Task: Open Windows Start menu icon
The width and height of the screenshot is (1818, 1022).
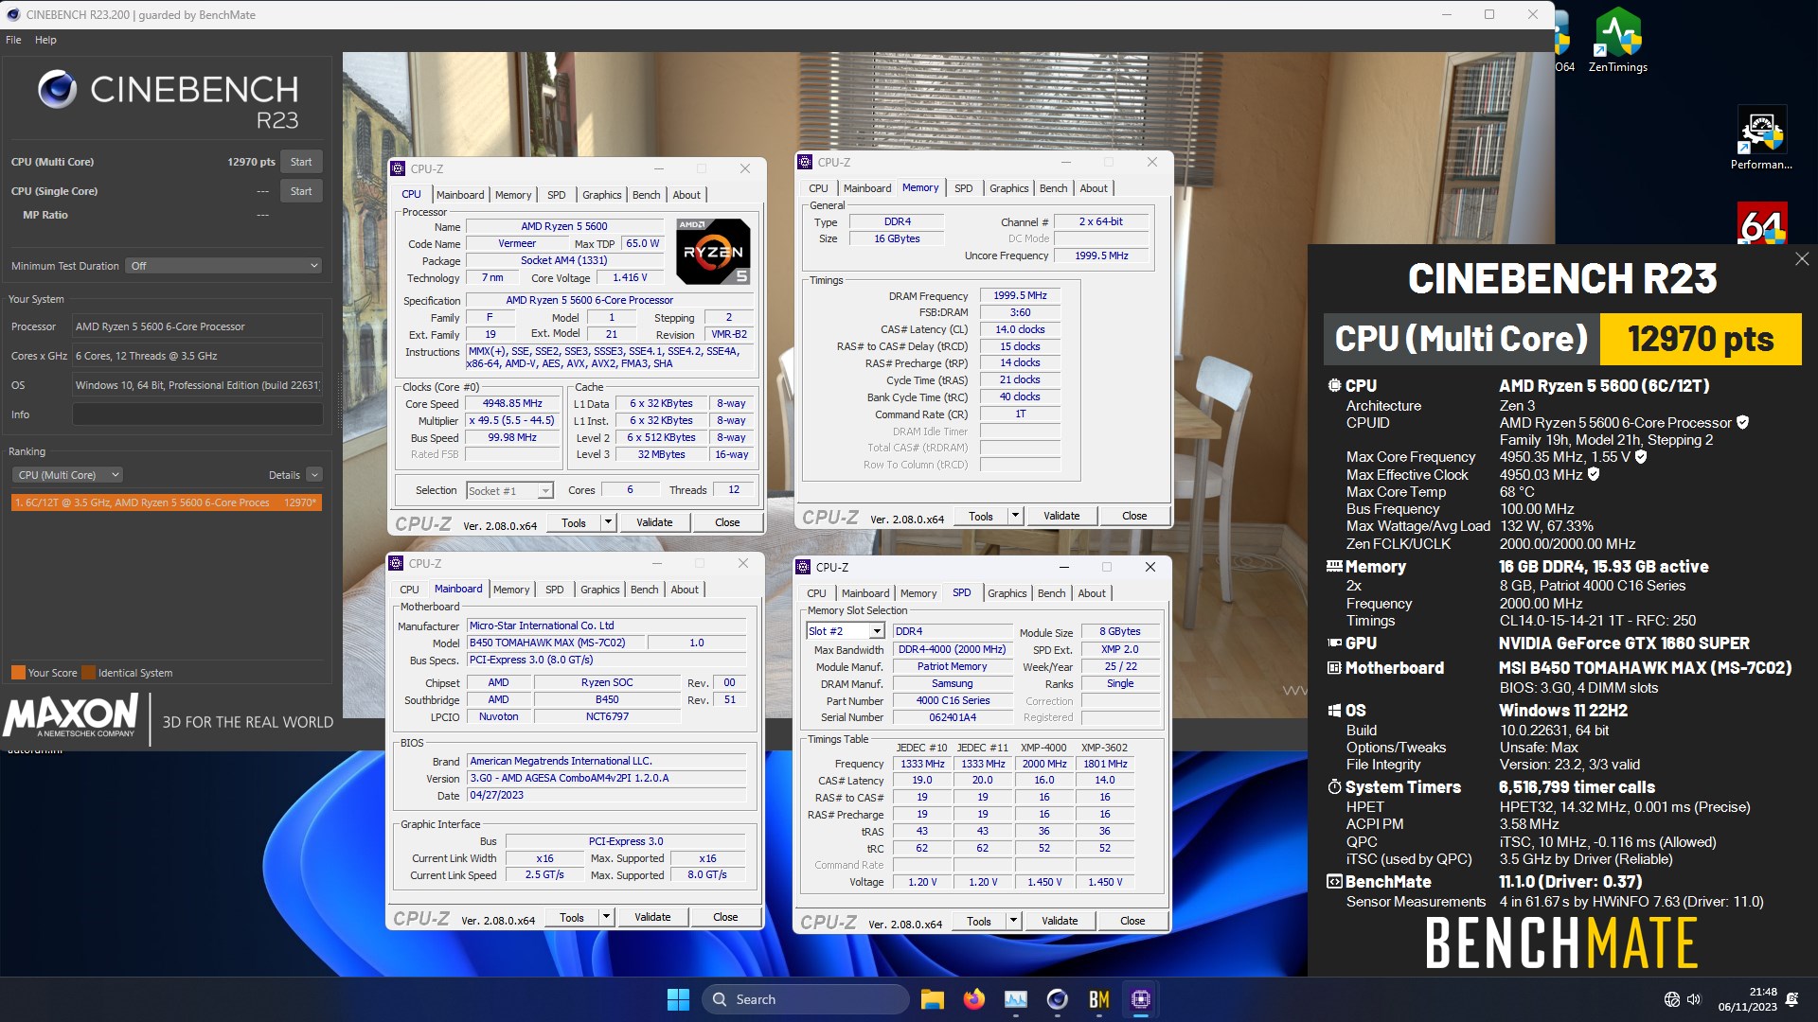Action: click(678, 999)
